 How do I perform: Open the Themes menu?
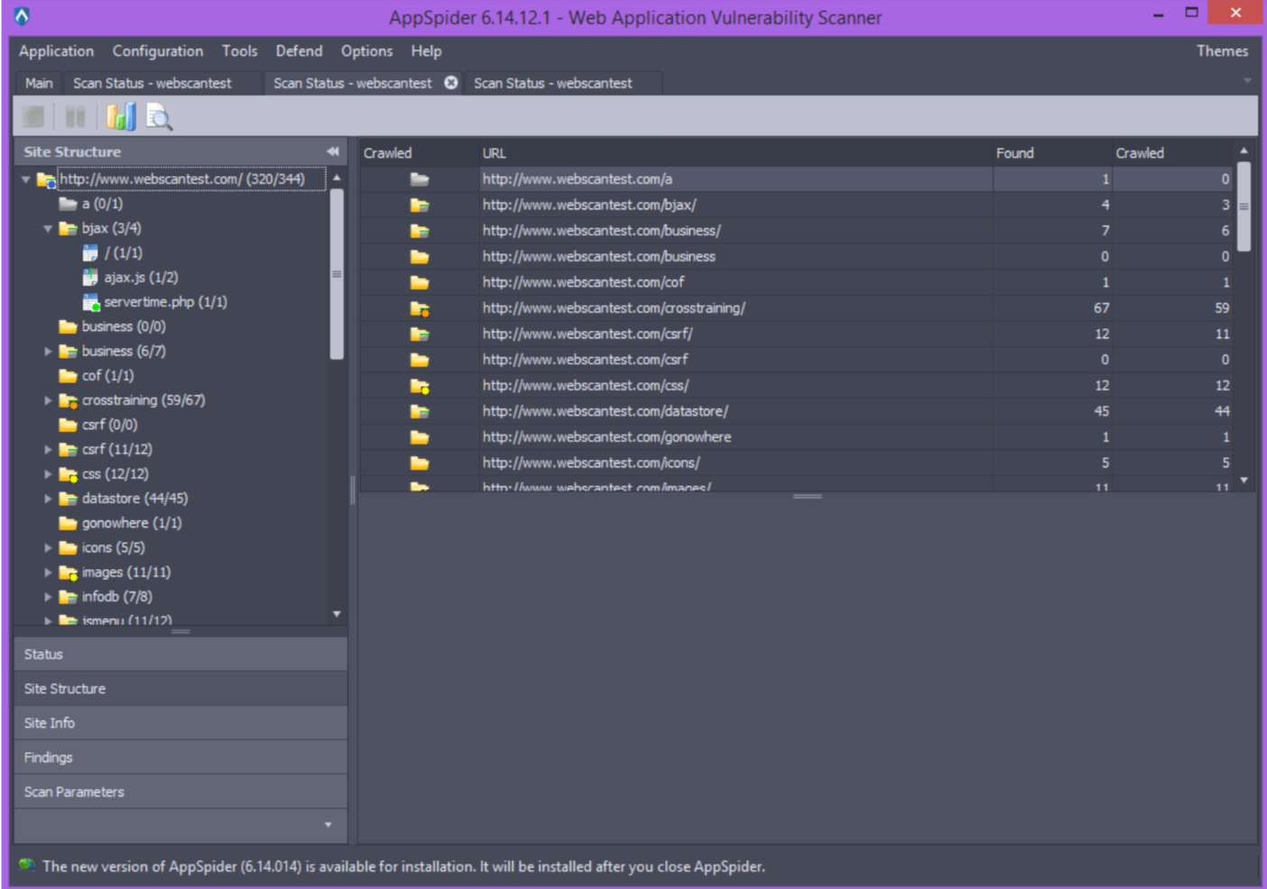(1222, 51)
